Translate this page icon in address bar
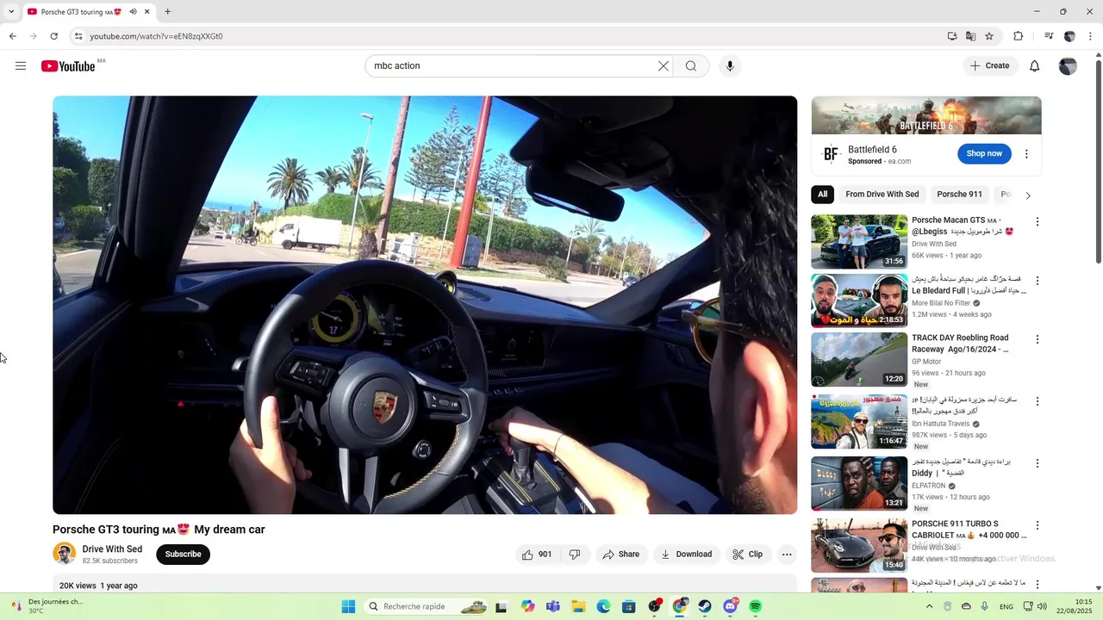This screenshot has width=1103, height=620. pos(971,36)
